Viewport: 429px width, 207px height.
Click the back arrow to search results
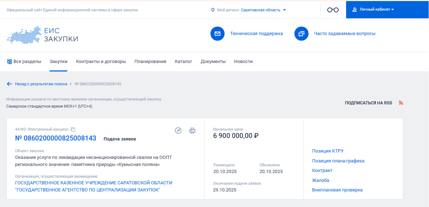pyautogui.click(x=9, y=84)
